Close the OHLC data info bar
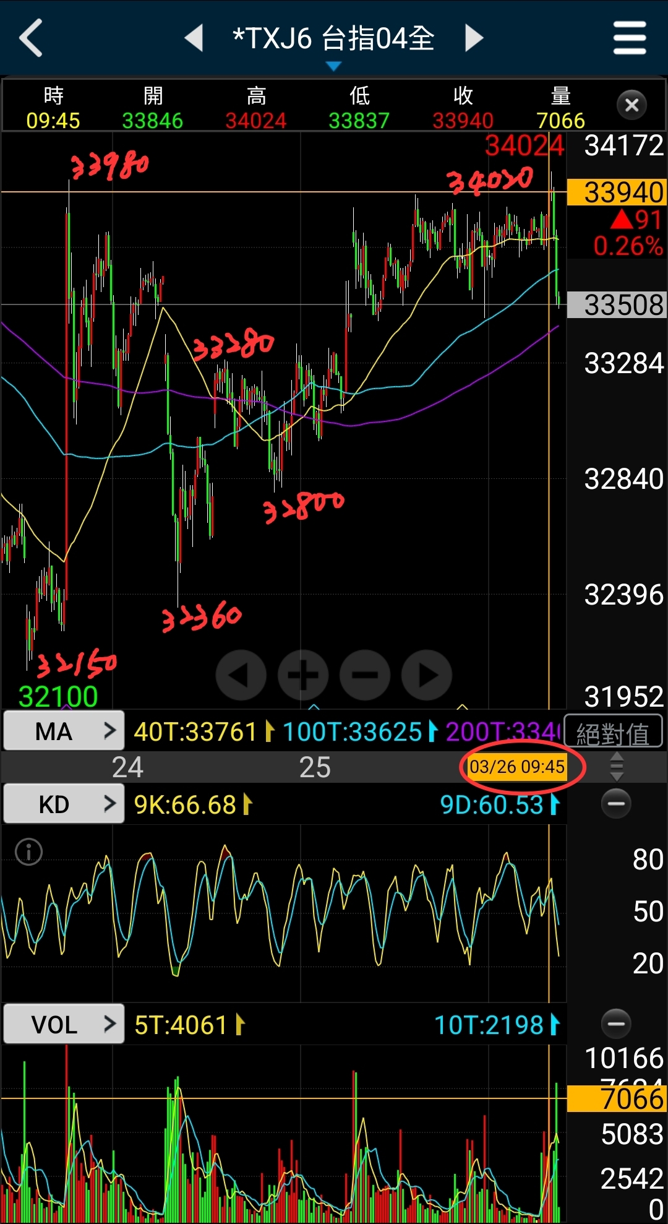 632,105
